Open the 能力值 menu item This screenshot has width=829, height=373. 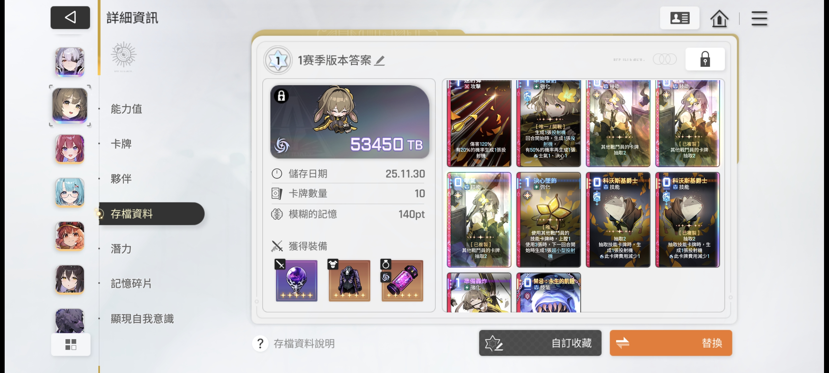click(x=126, y=109)
